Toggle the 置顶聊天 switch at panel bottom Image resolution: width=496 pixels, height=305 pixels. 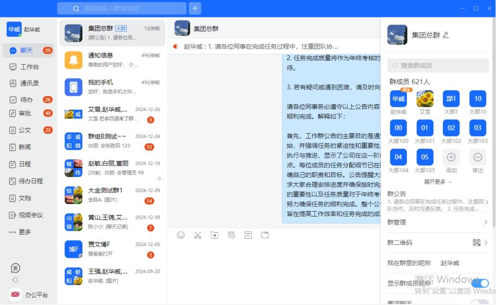480,302
